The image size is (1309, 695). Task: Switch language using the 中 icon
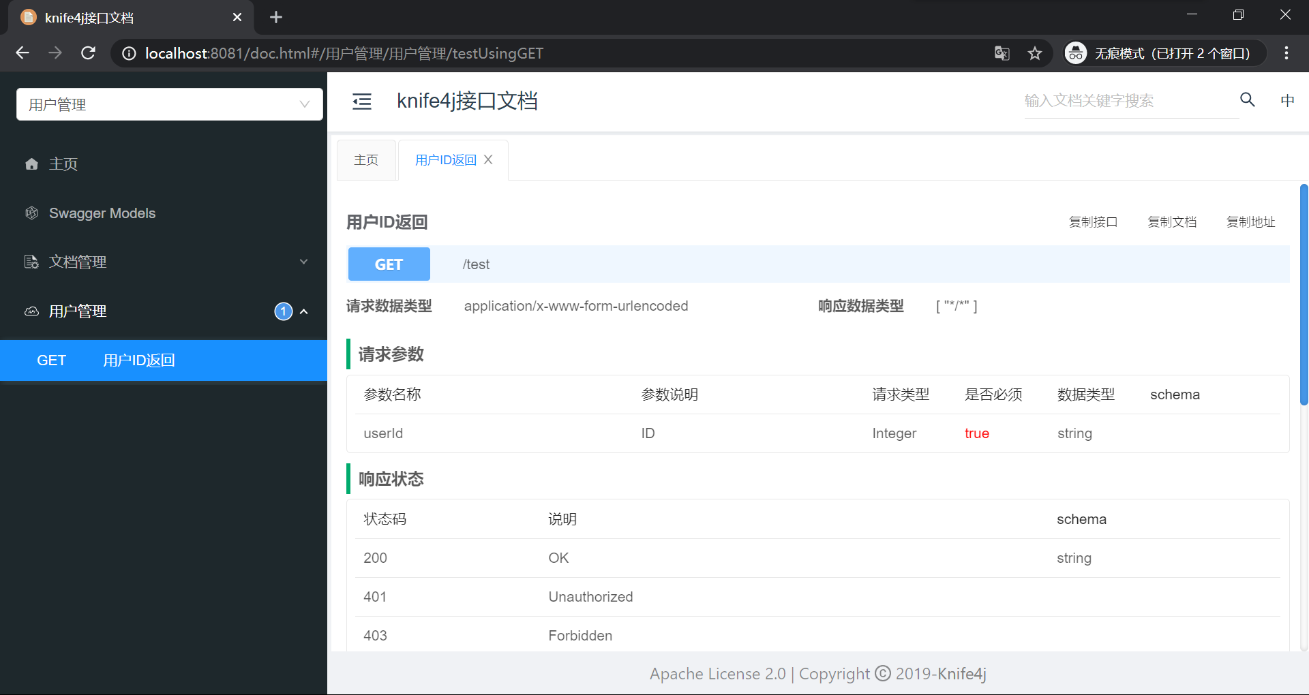click(1287, 100)
